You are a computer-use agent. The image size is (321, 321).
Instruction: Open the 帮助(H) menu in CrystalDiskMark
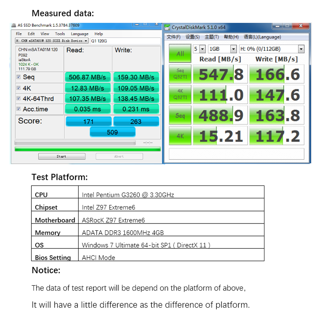coord(231,37)
